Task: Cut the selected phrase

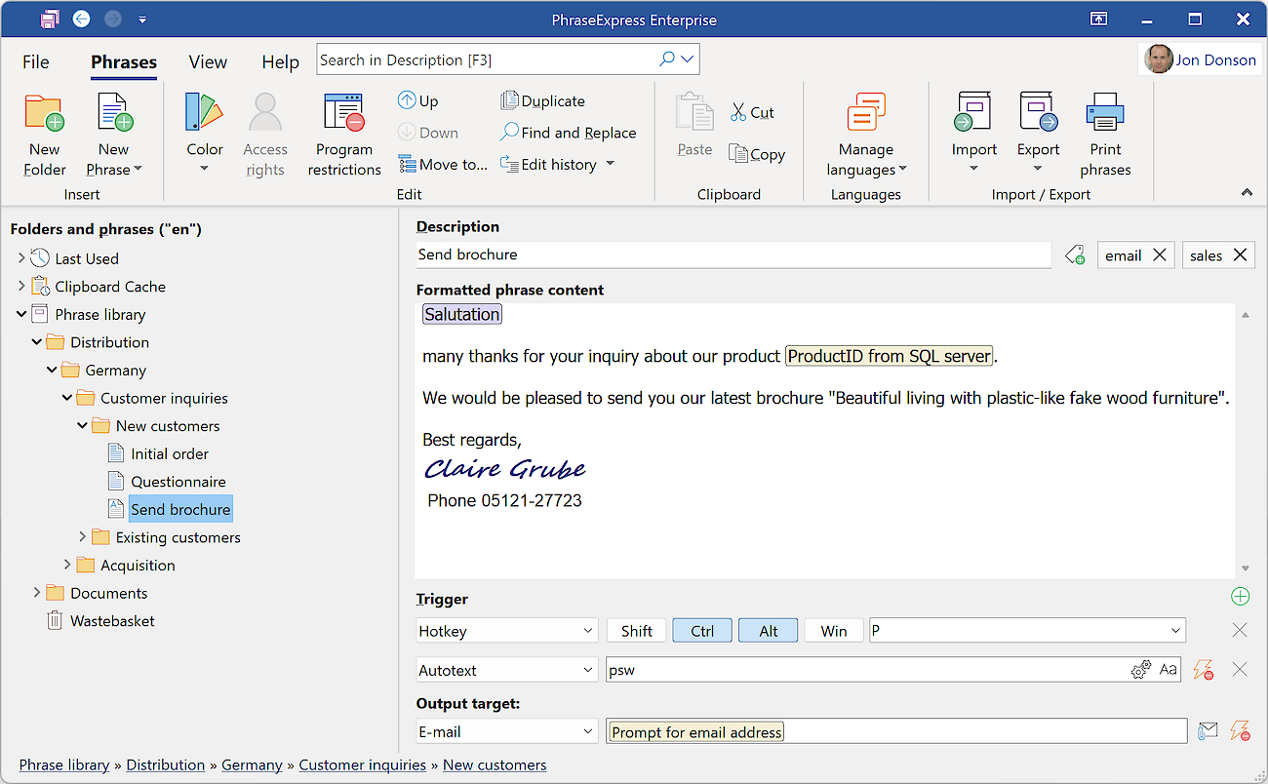Action: [x=752, y=112]
